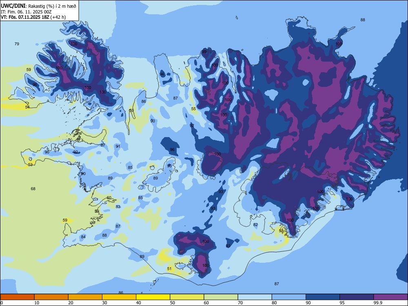Click the '82' humidity value on the map
Viewport: 408px width, 306px height.
click(x=255, y=224)
